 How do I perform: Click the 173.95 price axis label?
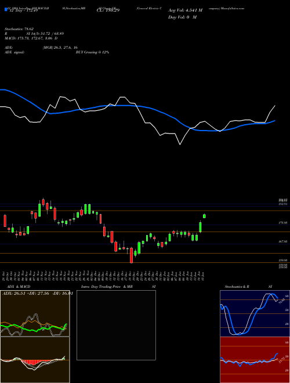pyautogui.click(x=282, y=223)
